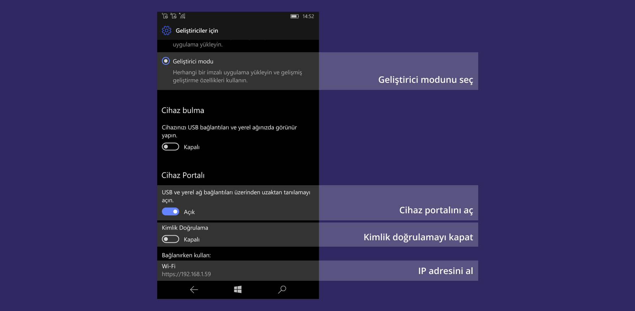Click the Geliştirici modunu seç caption
The height and width of the screenshot is (311, 635).
426,80
